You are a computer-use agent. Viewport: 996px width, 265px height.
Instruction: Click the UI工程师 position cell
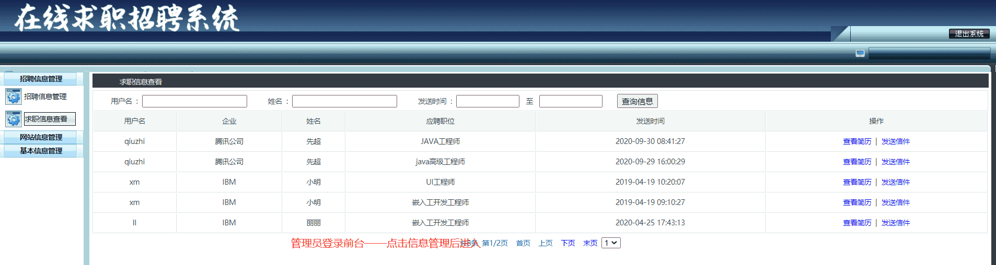(440, 182)
